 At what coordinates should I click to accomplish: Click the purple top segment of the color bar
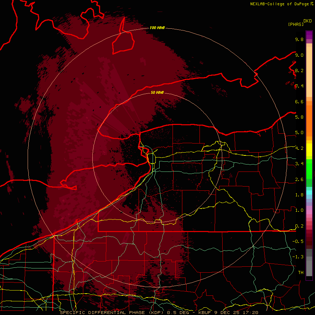(x=309, y=35)
